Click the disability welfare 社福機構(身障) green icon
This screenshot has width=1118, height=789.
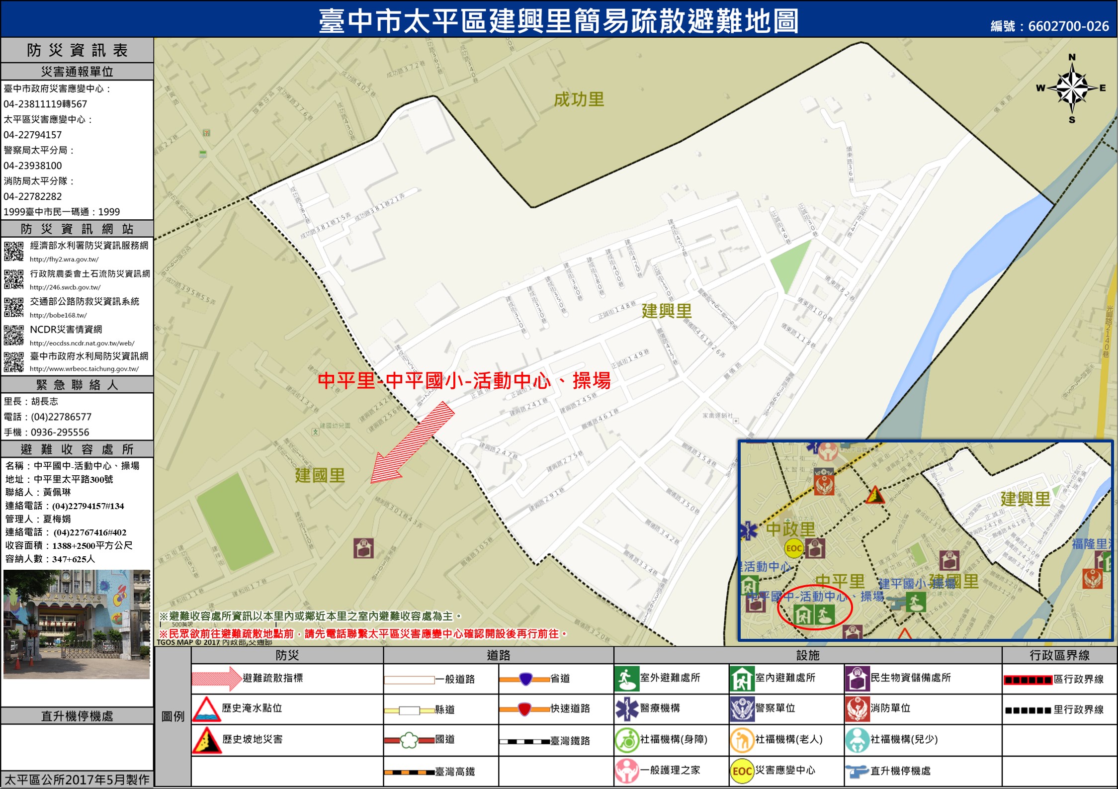pyautogui.click(x=626, y=740)
